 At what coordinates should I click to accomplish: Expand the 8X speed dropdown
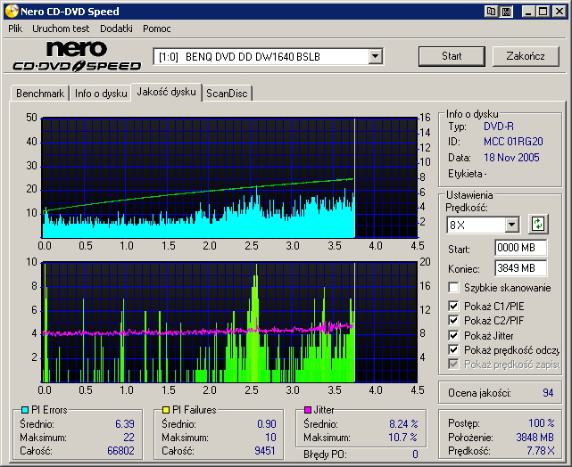[x=512, y=225]
